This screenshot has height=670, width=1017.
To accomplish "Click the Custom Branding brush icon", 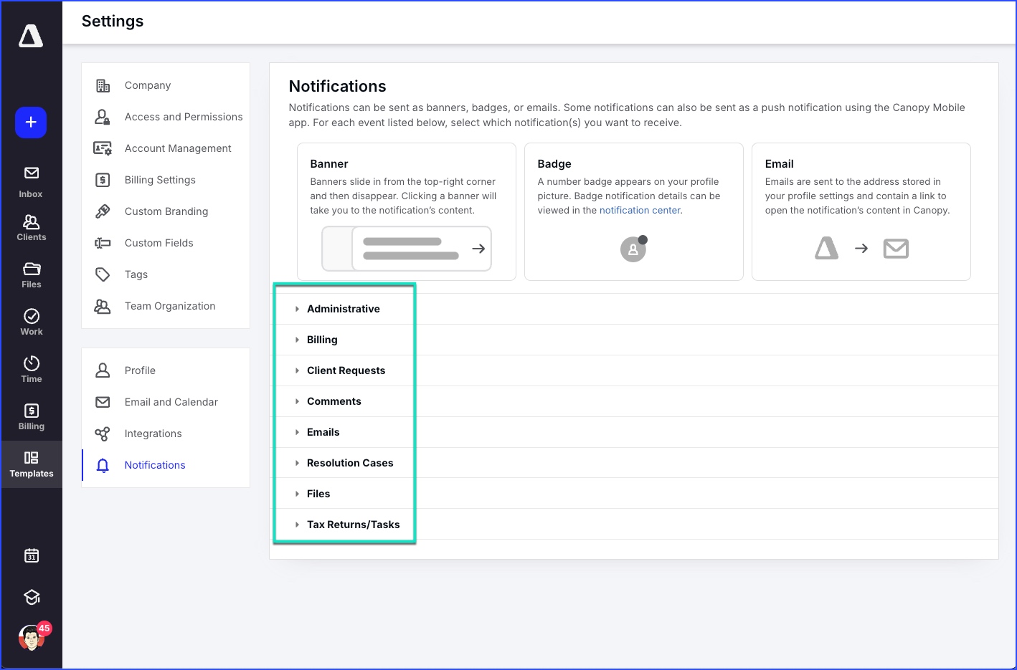I will click(103, 211).
